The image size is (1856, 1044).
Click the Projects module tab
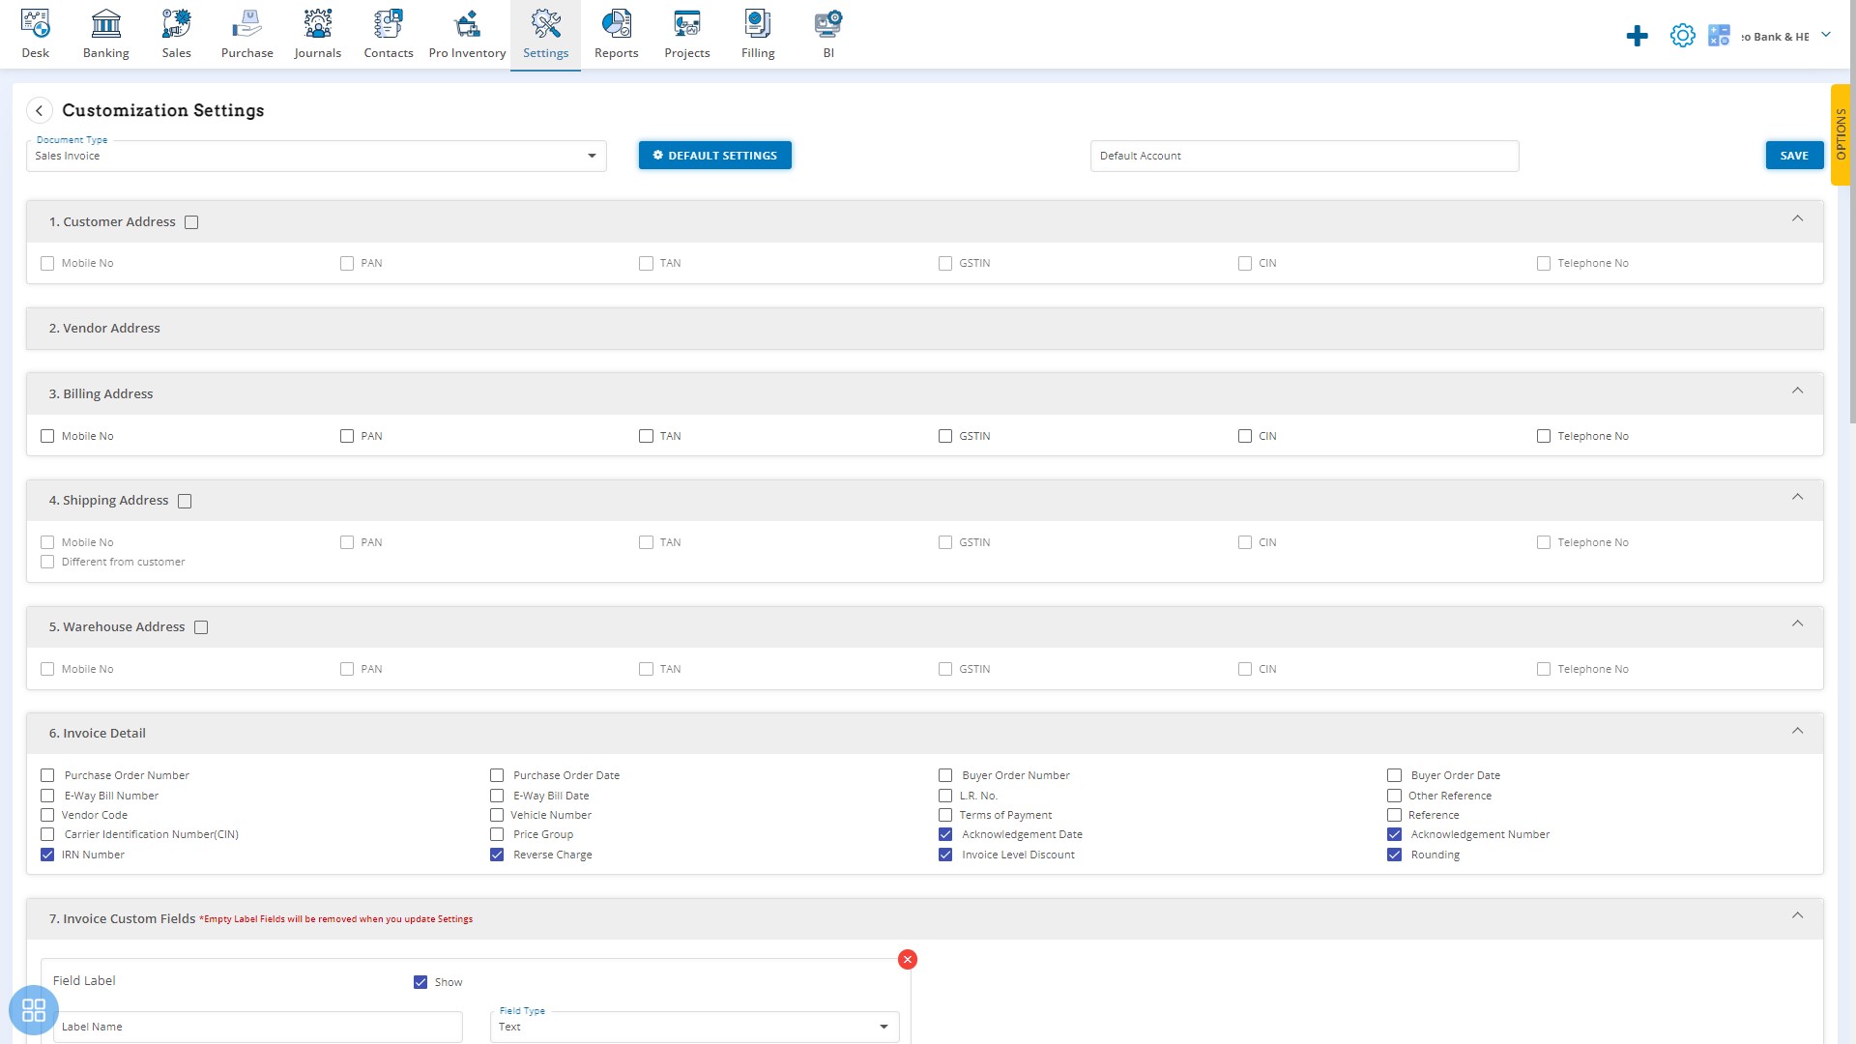pyautogui.click(x=687, y=35)
